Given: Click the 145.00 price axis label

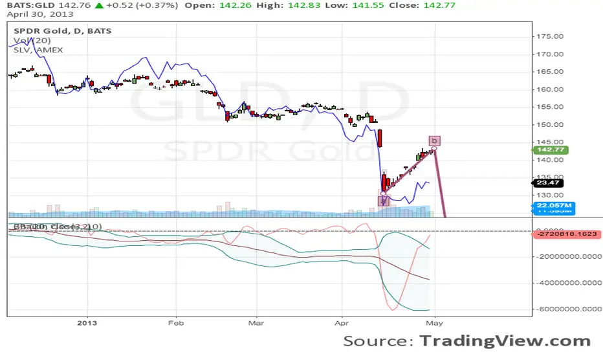Looking at the screenshot, I should tap(550, 142).
